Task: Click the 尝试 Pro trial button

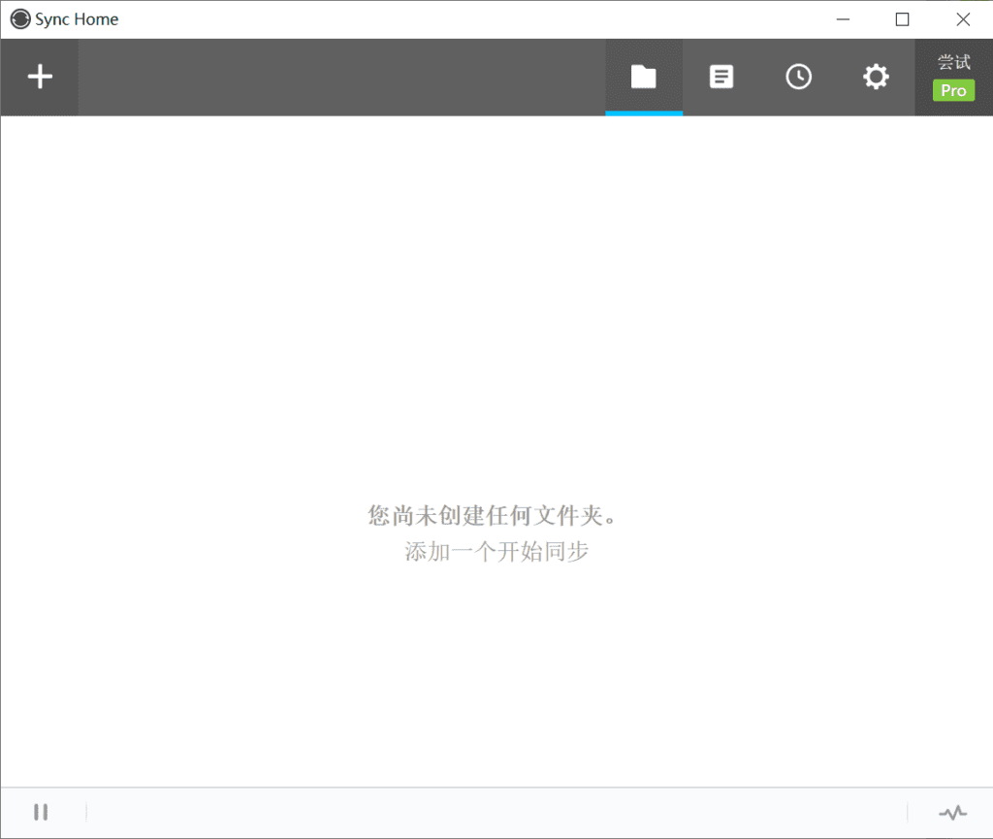Action: click(x=953, y=77)
